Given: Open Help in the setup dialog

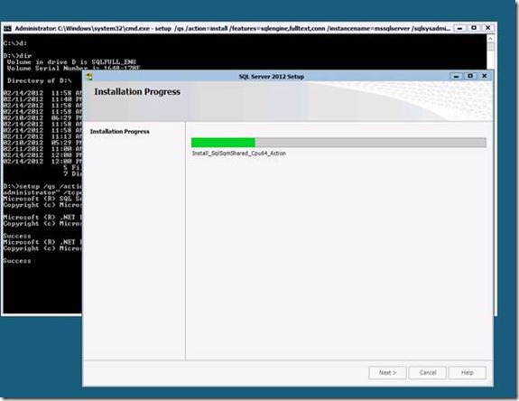Looking at the screenshot, I should 468,372.
